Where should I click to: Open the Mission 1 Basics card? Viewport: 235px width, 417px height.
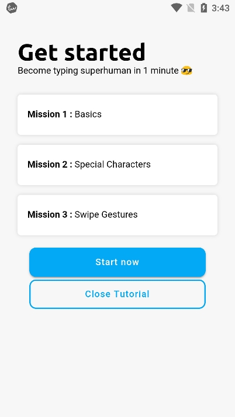tap(117, 114)
